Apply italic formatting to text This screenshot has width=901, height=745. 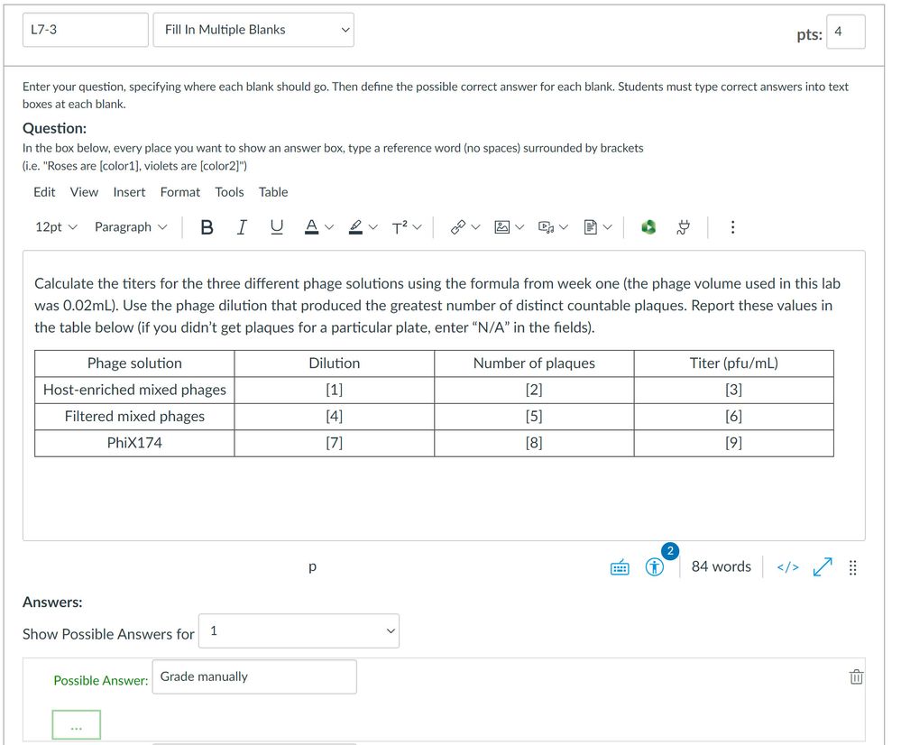[241, 227]
